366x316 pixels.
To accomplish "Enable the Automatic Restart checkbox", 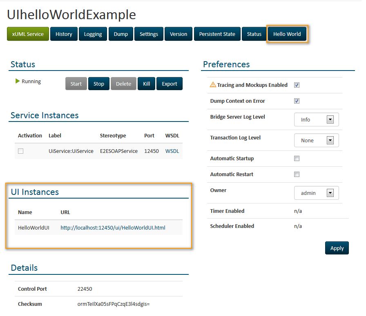I will click(x=297, y=175).
